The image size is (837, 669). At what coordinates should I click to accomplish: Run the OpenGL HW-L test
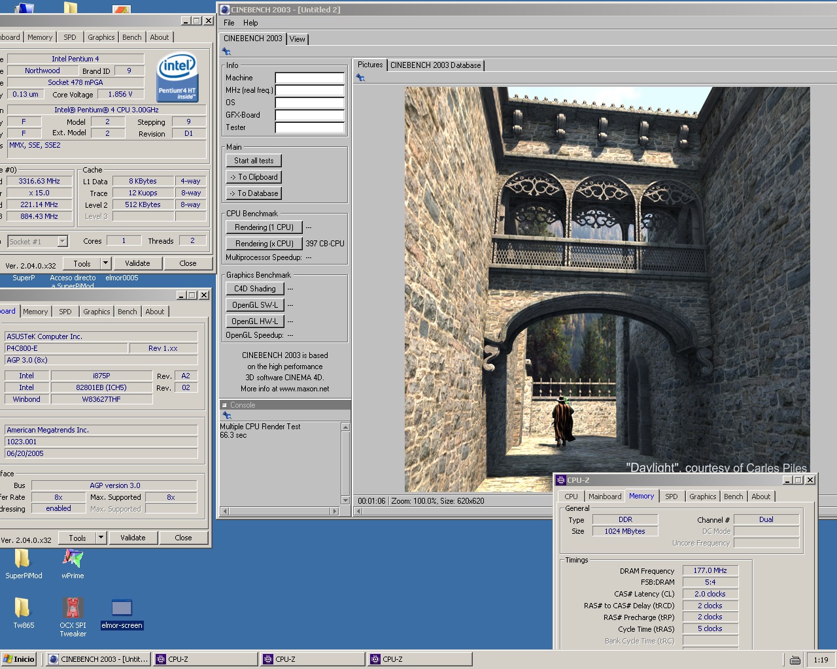pos(255,321)
